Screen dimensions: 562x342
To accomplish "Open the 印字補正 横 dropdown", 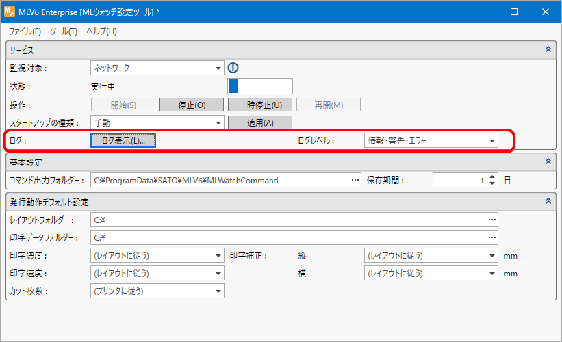I will click(x=431, y=273).
